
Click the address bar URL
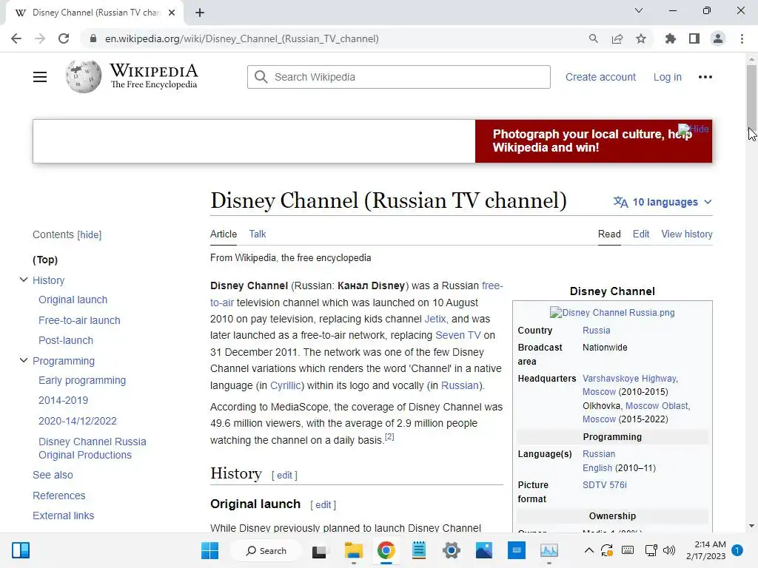pos(242,38)
